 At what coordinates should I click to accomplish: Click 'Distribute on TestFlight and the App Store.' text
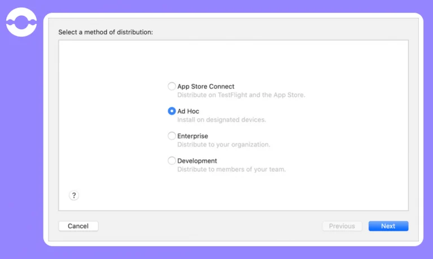click(241, 95)
